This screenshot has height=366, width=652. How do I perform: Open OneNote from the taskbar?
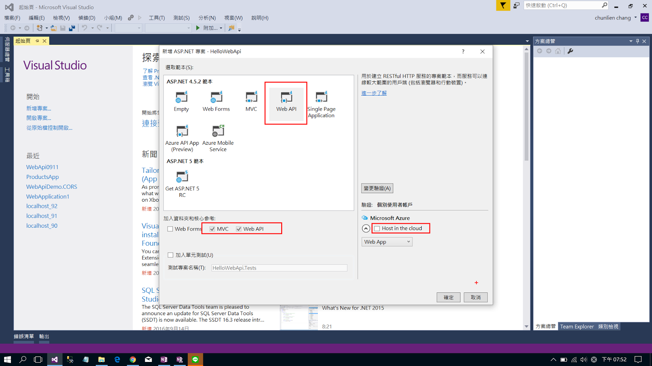(x=164, y=359)
